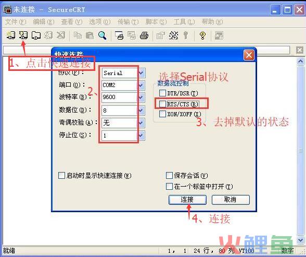The height and width of the screenshot is (257, 306).
Task: Click the entry bar below the toolbar
Action: point(146,50)
